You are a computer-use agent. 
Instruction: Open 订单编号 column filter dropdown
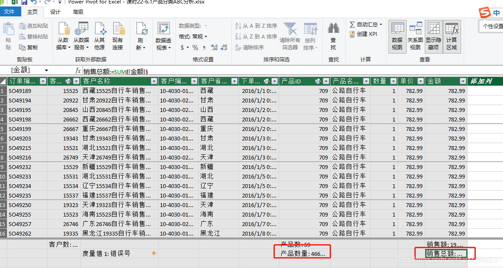click(x=43, y=81)
